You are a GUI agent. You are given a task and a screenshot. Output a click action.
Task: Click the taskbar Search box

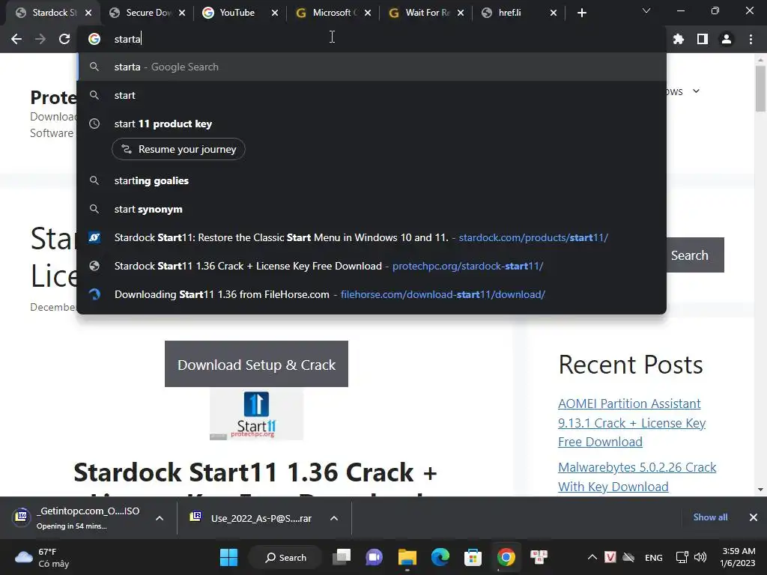pos(285,557)
